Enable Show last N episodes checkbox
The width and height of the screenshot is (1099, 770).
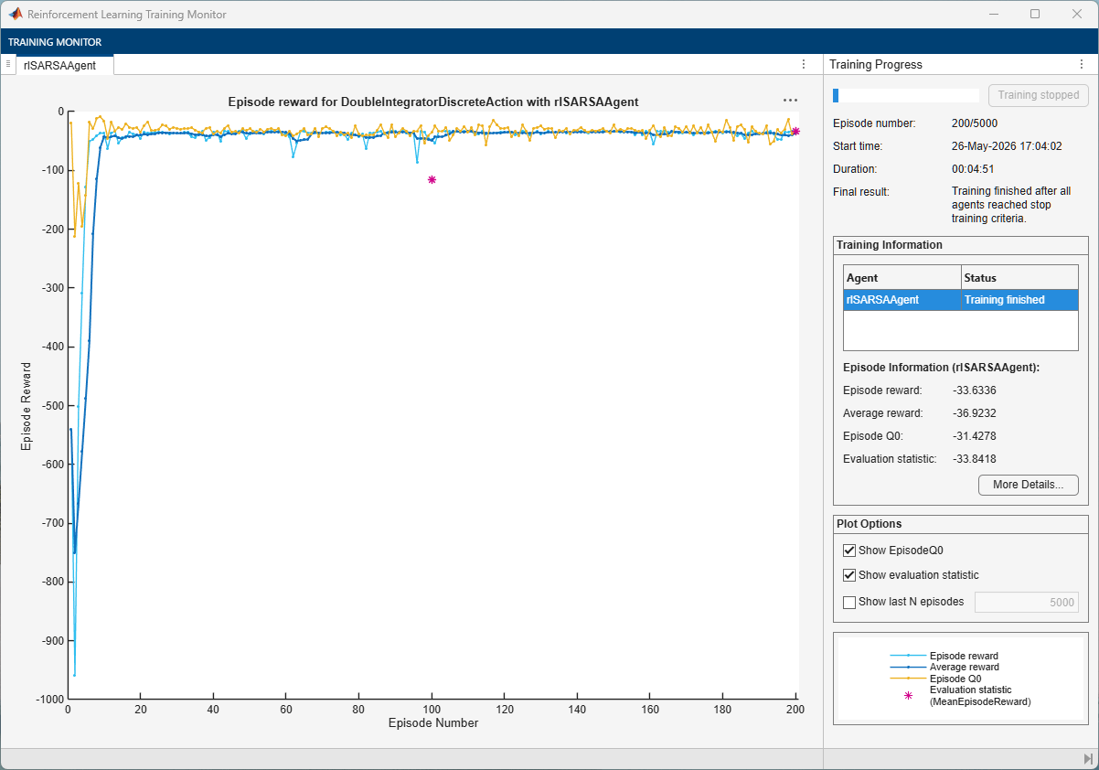coord(849,602)
